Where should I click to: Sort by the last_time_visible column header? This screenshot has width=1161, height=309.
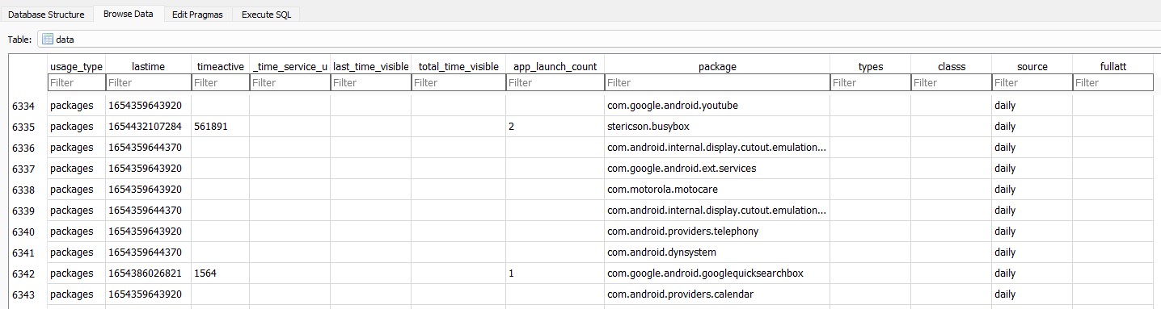[370, 66]
